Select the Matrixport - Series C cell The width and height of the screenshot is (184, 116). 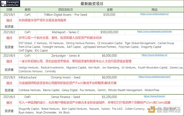tap(65, 32)
